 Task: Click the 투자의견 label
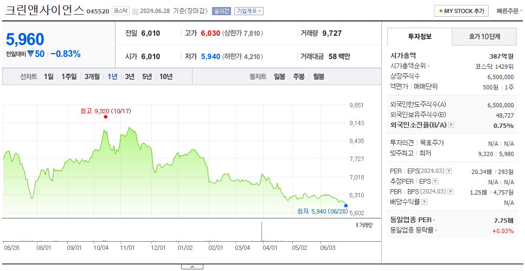tap(402, 143)
